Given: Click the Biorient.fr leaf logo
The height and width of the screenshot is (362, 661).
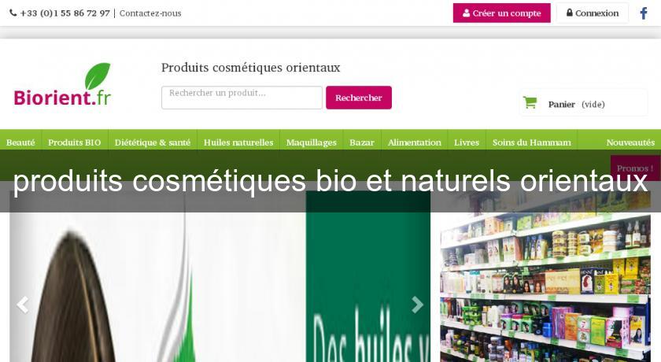Looking at the screenshot, I should coord(62,84).
